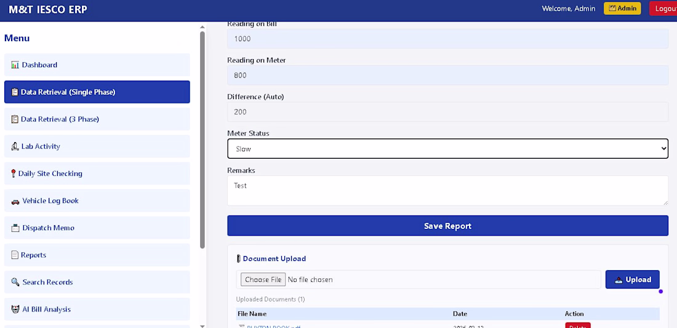Open Reports in the sidebar menu

[x=97, y=255]
